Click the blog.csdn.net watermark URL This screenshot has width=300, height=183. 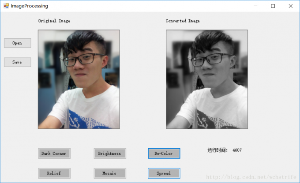251,177
